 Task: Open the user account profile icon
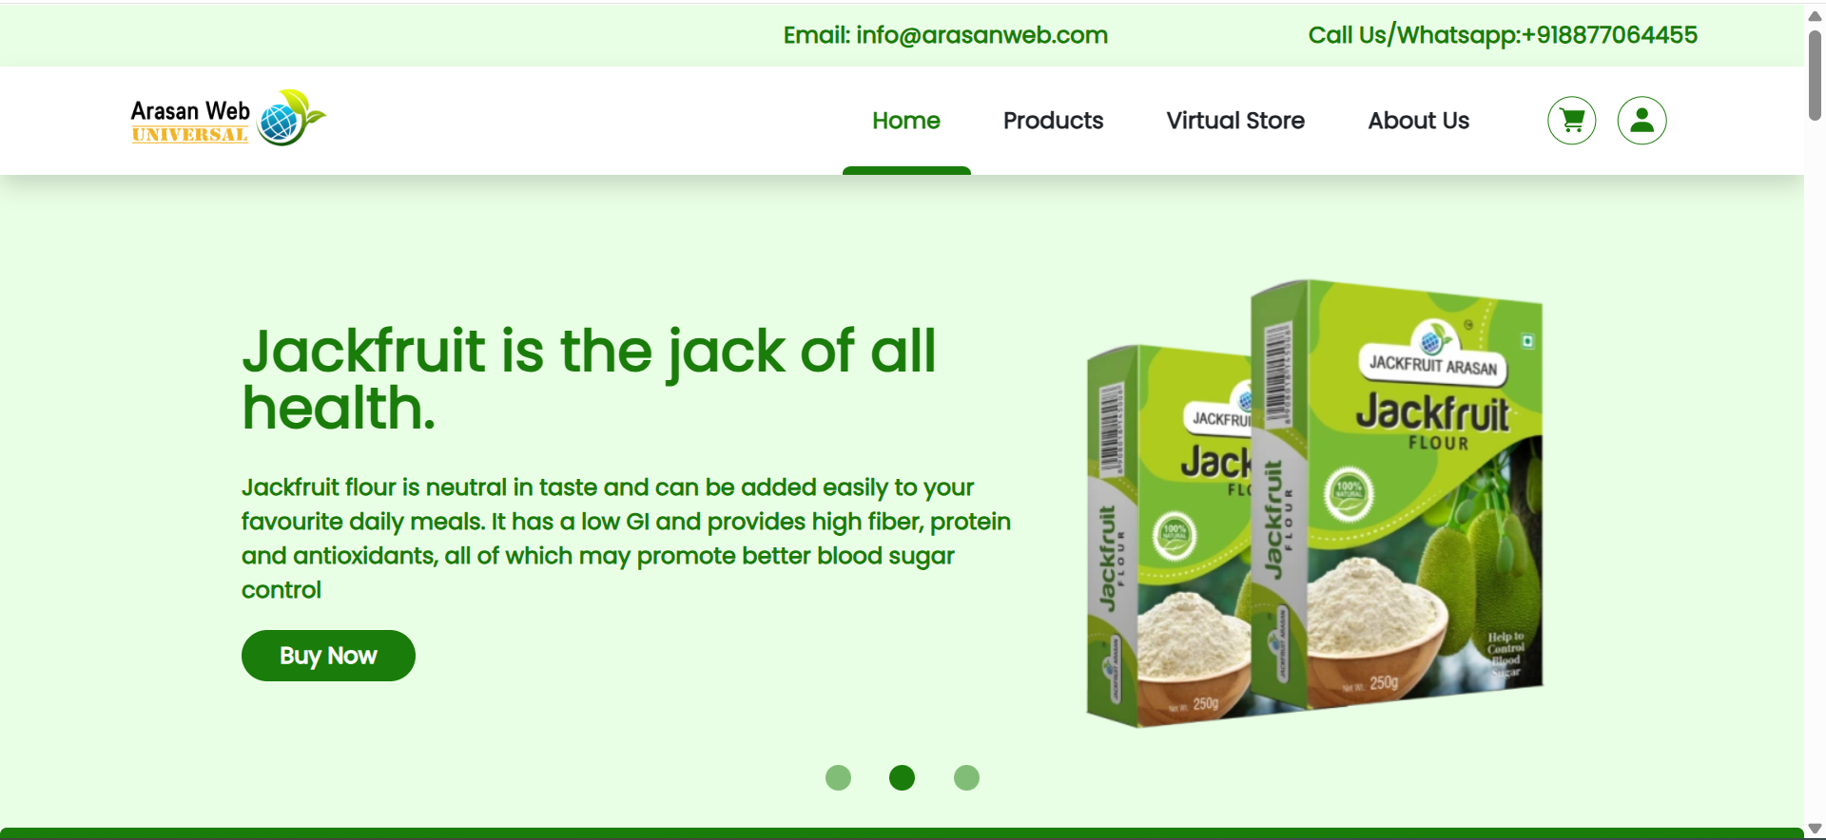(1641, 121)
